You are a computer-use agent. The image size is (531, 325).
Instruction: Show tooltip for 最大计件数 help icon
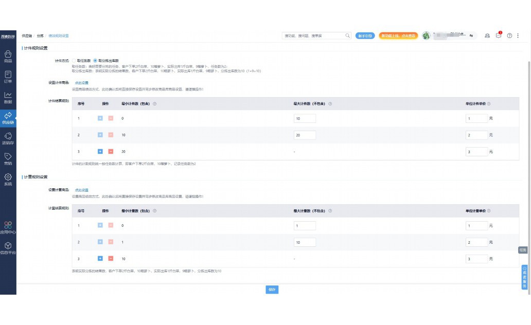330,104
